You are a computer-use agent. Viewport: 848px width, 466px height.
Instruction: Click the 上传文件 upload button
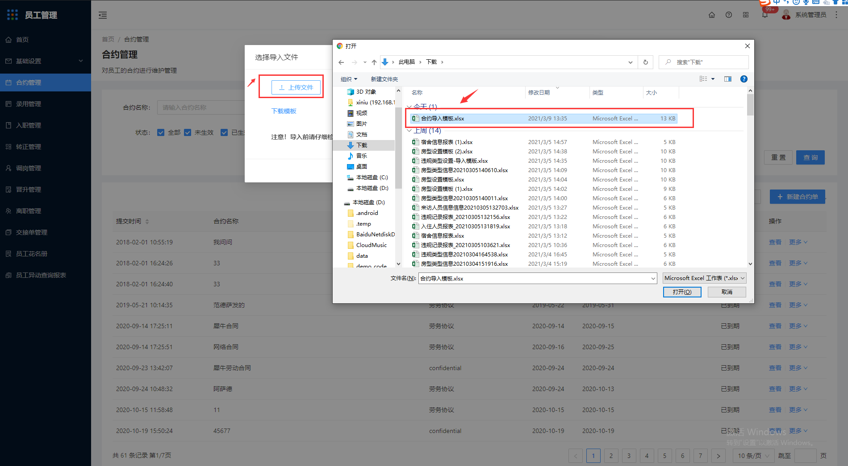tap(296, 87)
